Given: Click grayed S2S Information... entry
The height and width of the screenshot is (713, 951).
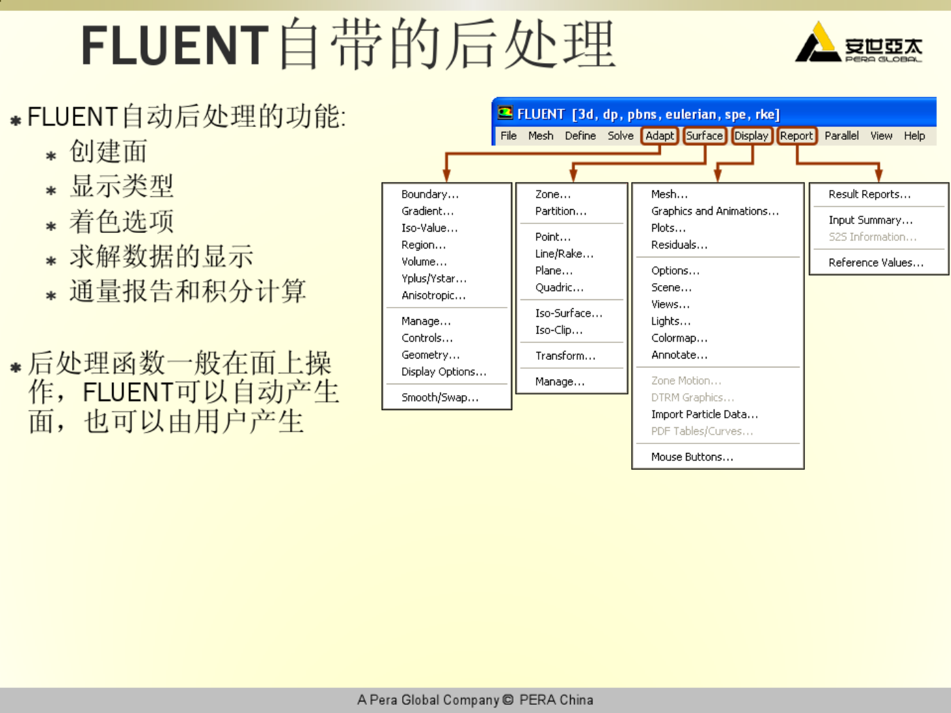Looking at the screenshot, I should coord(872,237).
